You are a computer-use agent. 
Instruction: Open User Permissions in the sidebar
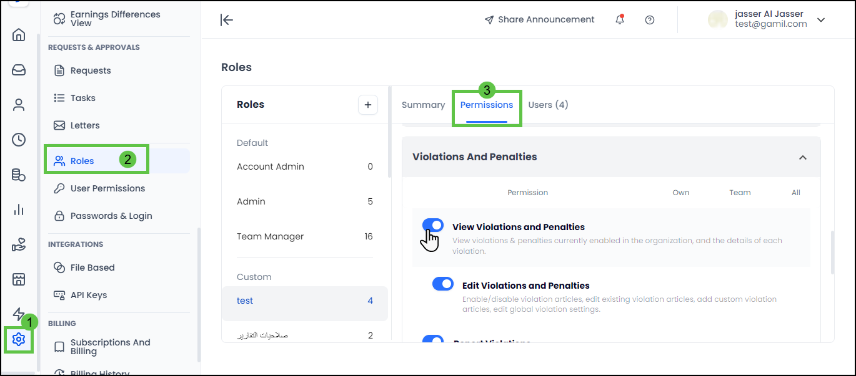tap(107, 188)
